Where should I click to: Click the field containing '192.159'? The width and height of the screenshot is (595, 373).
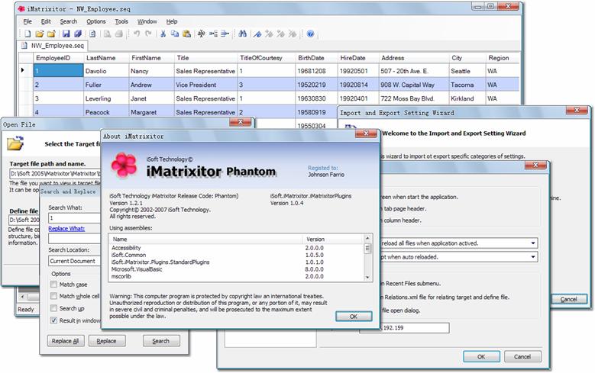(404, 328)
